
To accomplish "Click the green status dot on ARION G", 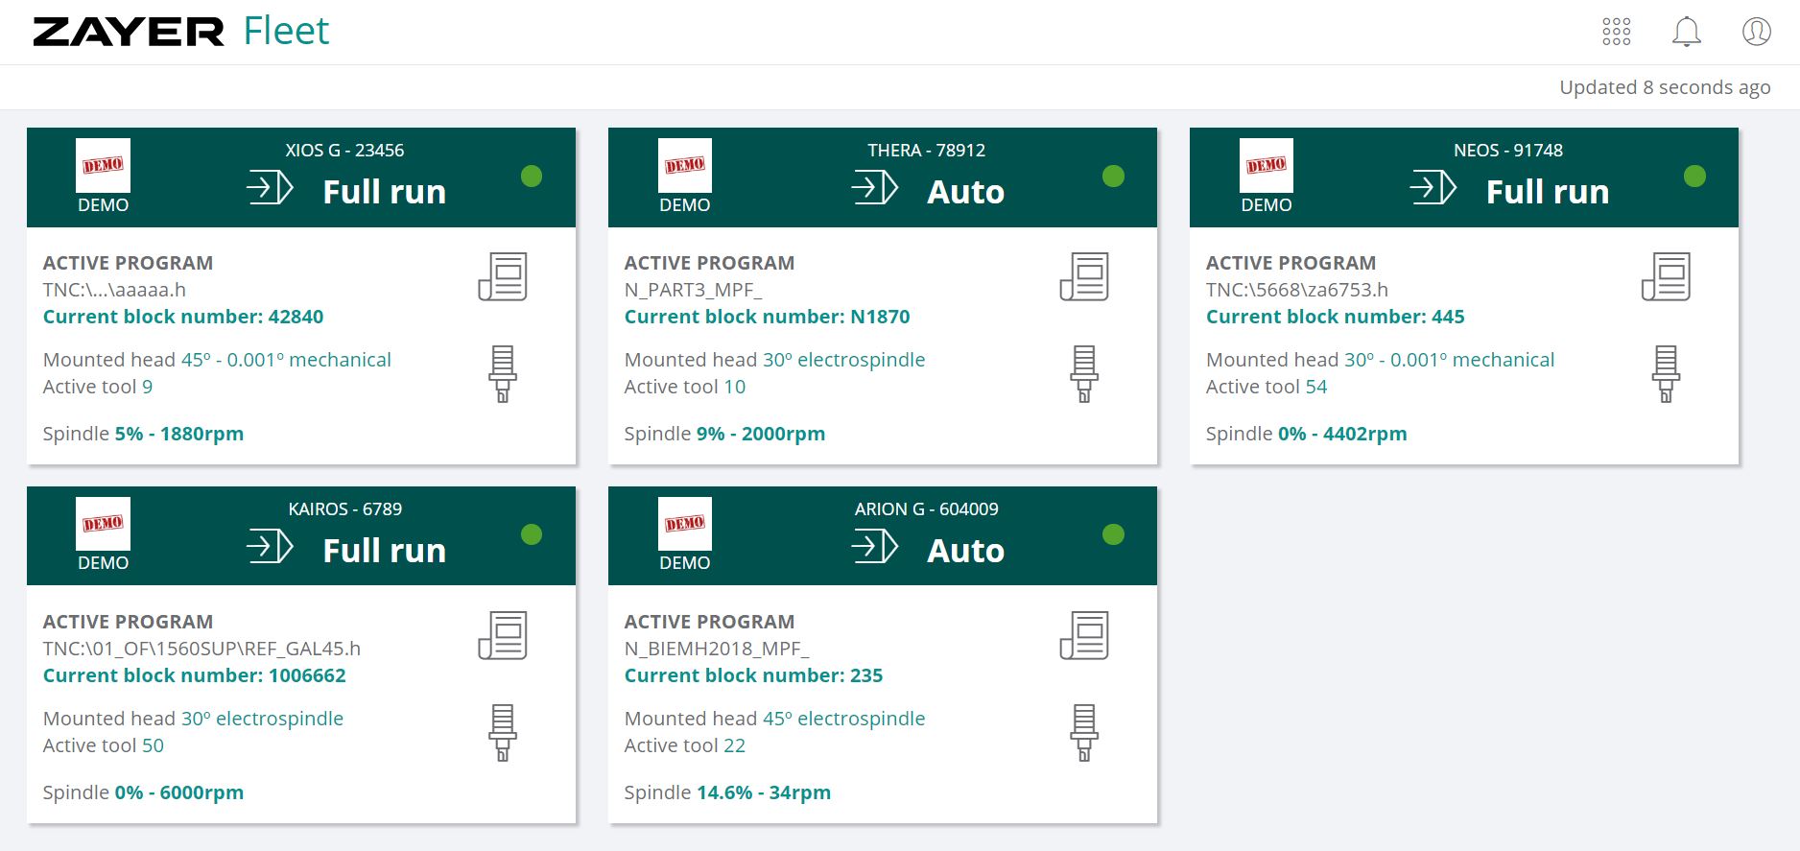I will click(x=1113, y=534).
